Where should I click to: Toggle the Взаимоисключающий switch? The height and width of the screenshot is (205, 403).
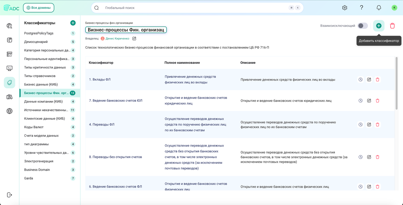363,26
